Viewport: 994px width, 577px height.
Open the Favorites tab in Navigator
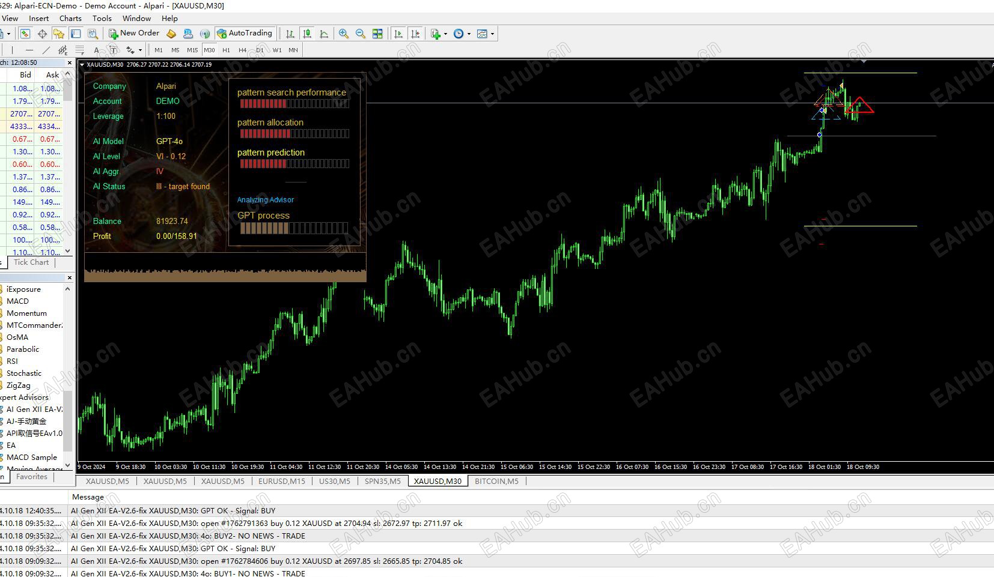pos(32,477)
